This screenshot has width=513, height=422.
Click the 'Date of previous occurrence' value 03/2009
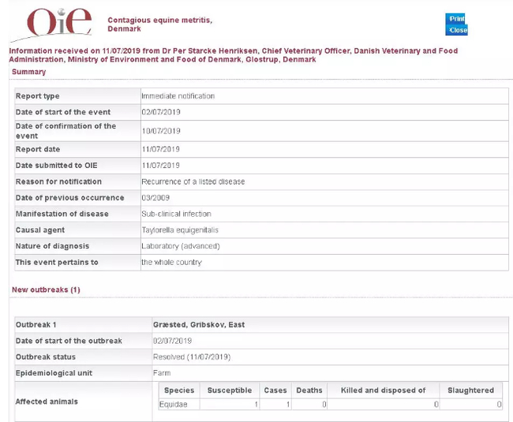[x=155, y=198]
